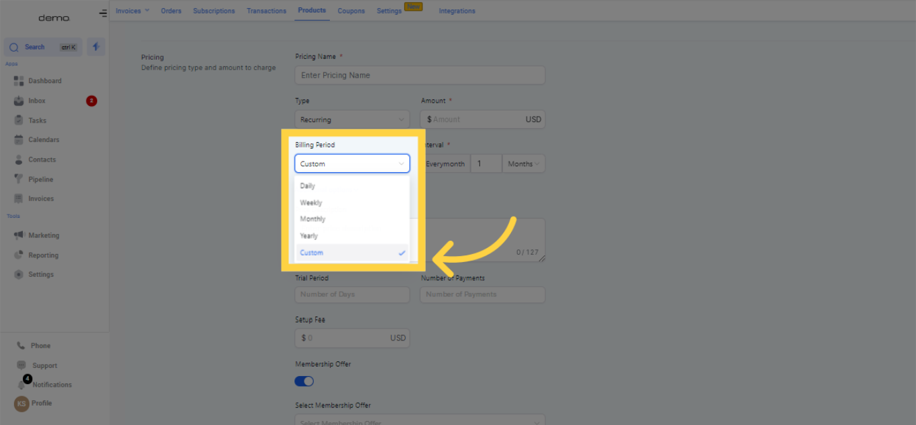Switch to the Coupons tab

351,11
